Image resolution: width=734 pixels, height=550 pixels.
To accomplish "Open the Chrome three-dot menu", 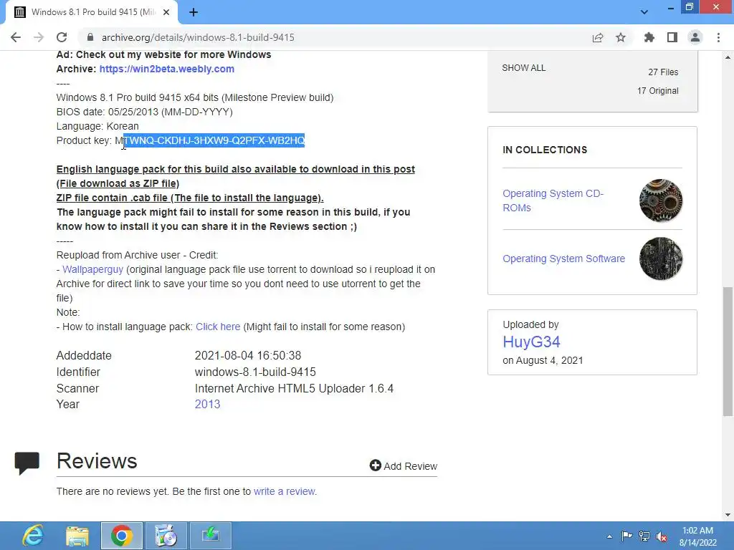I will [718, 37].
